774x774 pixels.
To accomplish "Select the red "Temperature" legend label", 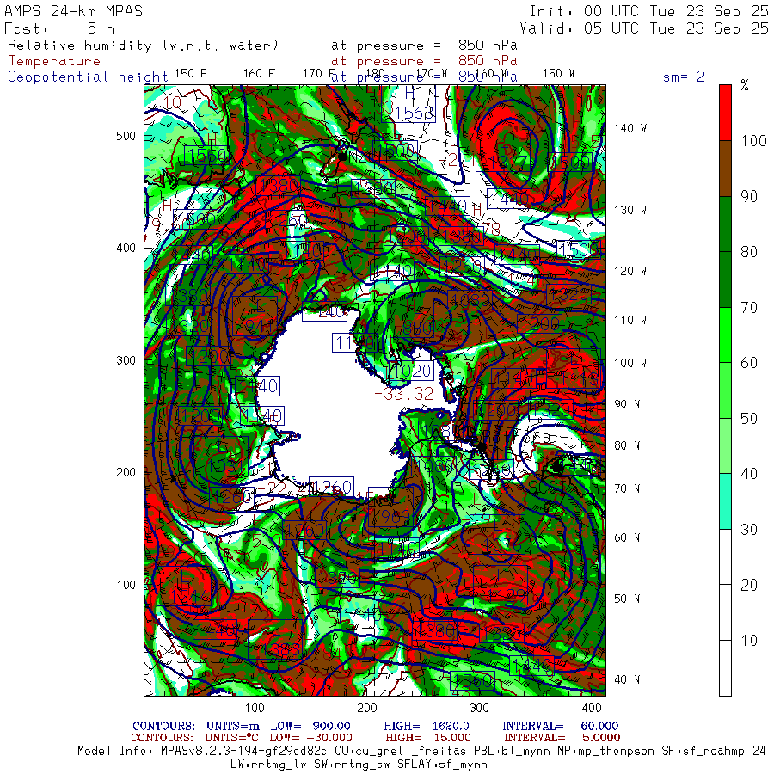I will (54, 61).
